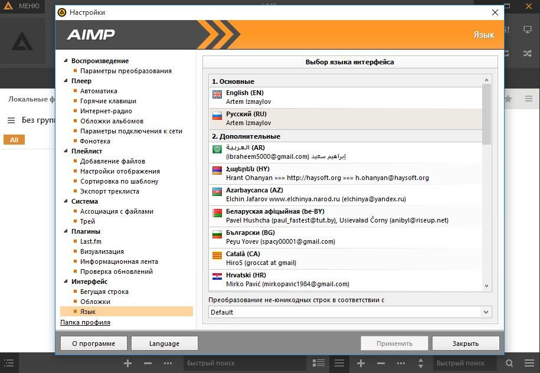This screenshot has height=373, width=540.
Task: Click the sort up-down arrows icon
Action: (421, 363)
